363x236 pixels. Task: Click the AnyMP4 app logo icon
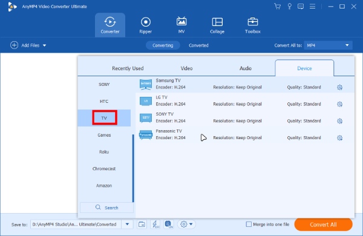pos(12,7)
